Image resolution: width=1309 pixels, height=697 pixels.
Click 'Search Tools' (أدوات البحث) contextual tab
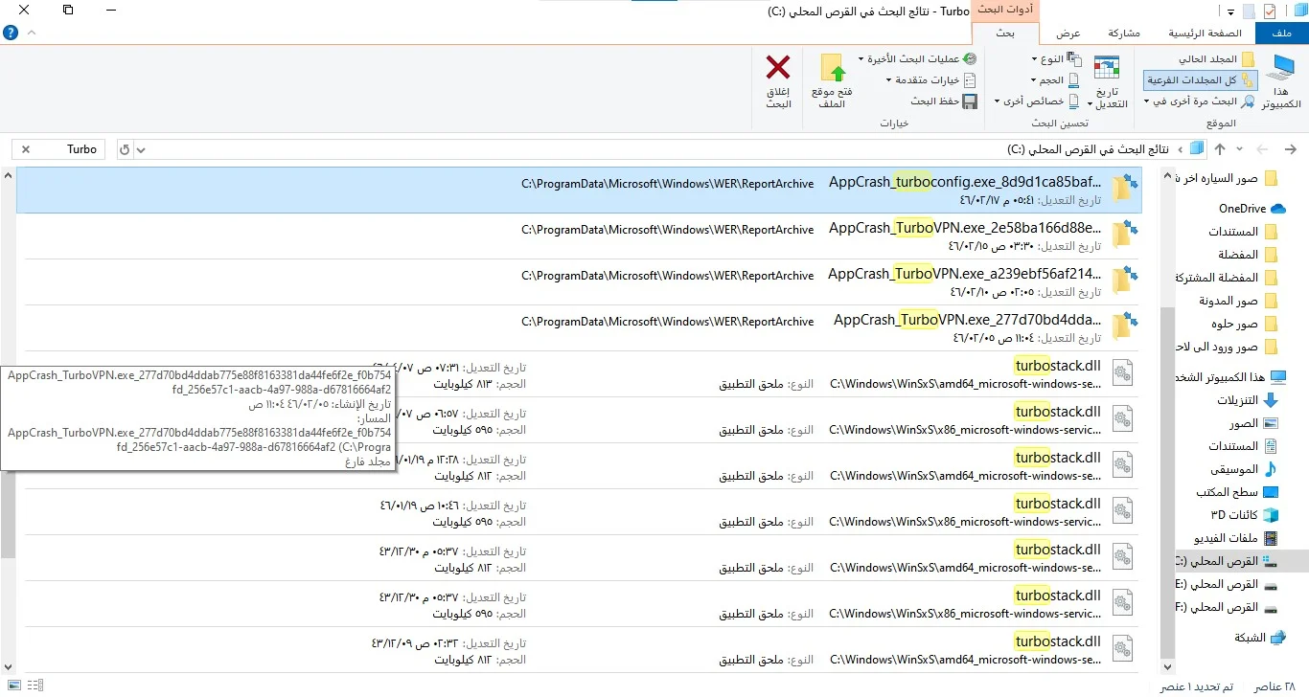click(x=1005, y=10)
